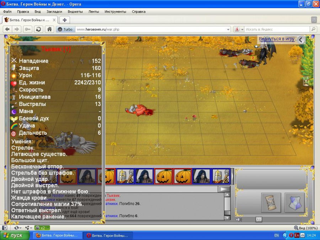Expand the address bar history dropdown
Screen dimensions: 320x240
point(228,30)
